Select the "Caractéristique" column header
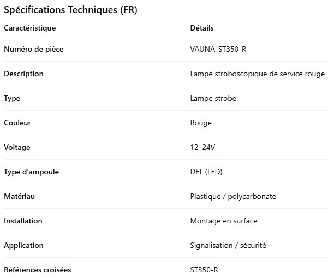The width and height of the screenshot is (328, 279). (29, 28)
